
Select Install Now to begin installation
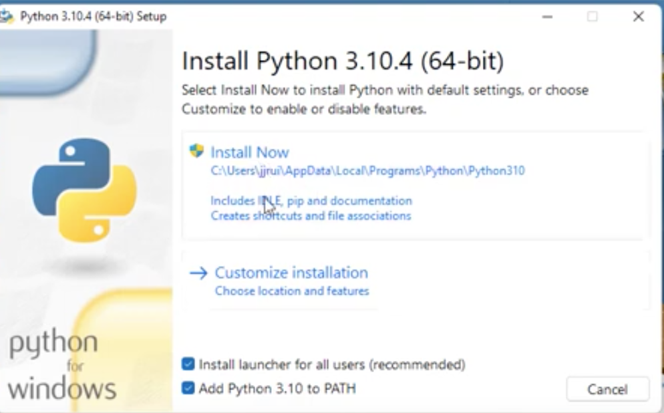tap(251, 152)
